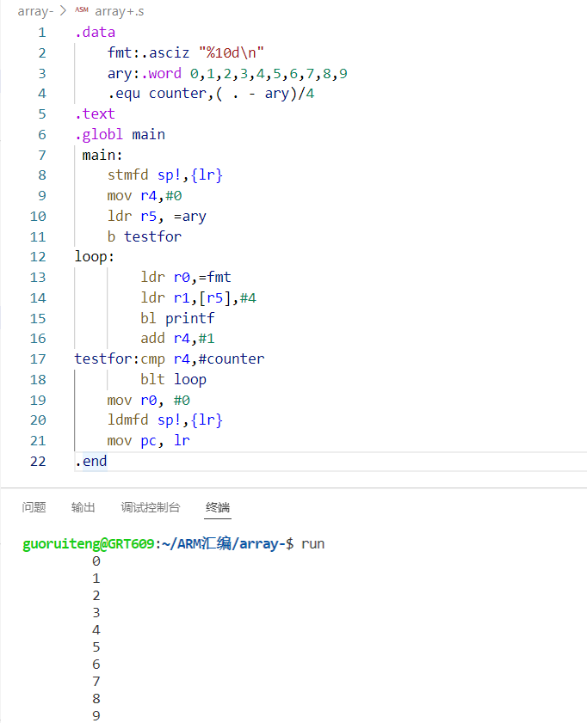Click the .equ counter line

(211, 94)
